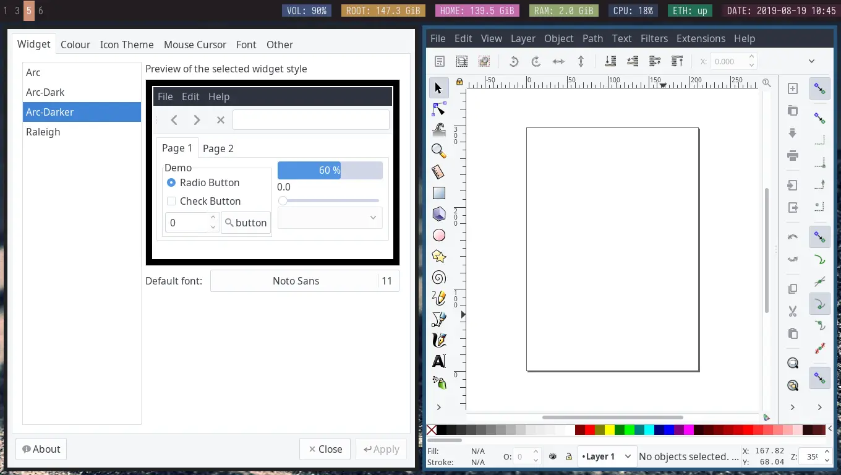Select the Pencil freehand tool
This screenshot has width=841, height=475.
tap(438, 298)
